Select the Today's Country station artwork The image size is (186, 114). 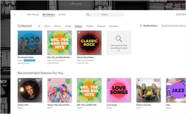[148, 90]
